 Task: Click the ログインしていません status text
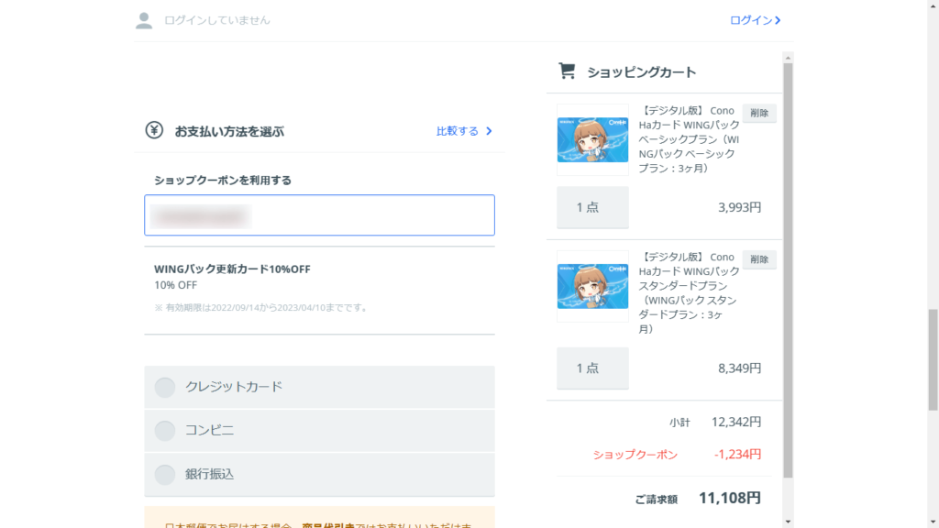click(216, 20)
